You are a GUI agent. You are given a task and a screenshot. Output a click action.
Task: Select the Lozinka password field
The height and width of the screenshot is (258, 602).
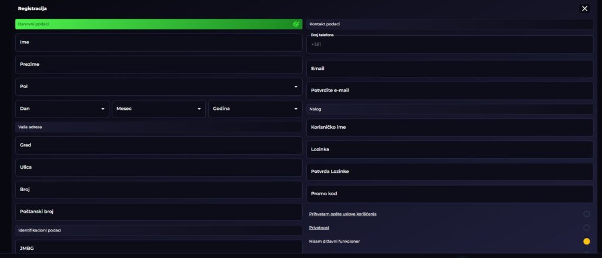[x=450, y=149]
